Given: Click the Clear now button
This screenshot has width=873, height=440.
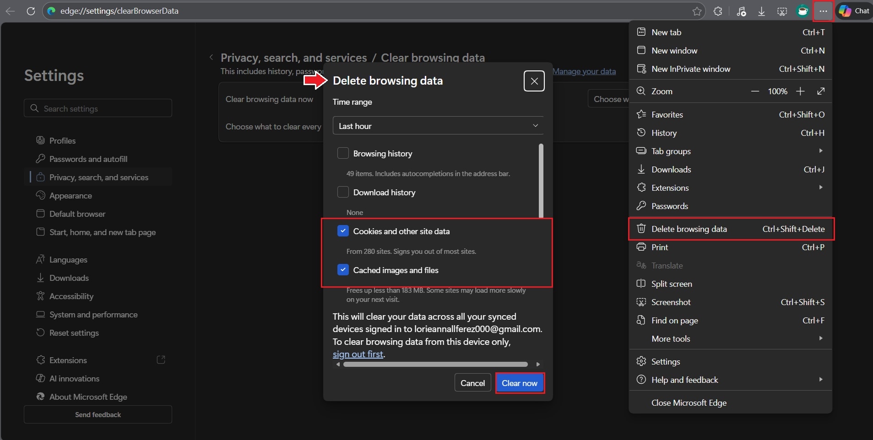Looking at the screenshot, I should (520, 383).
